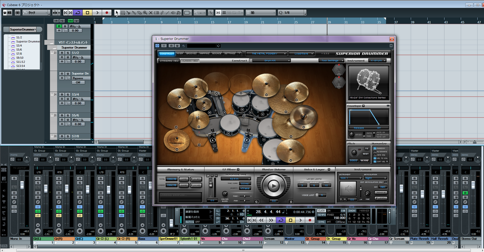Click the EZ Mixer volume fader
Image resolution: width=484 pixels, height=252 pixels.
[x=211, y=184]
